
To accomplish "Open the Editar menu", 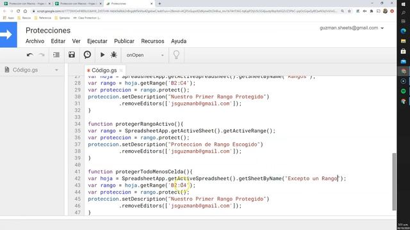I will (58, 41).
